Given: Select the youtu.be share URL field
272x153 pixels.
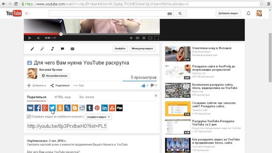Looking at the screenshot, I should click(67, 126).
